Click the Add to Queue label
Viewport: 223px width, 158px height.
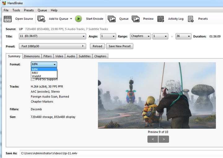[59, 19]
